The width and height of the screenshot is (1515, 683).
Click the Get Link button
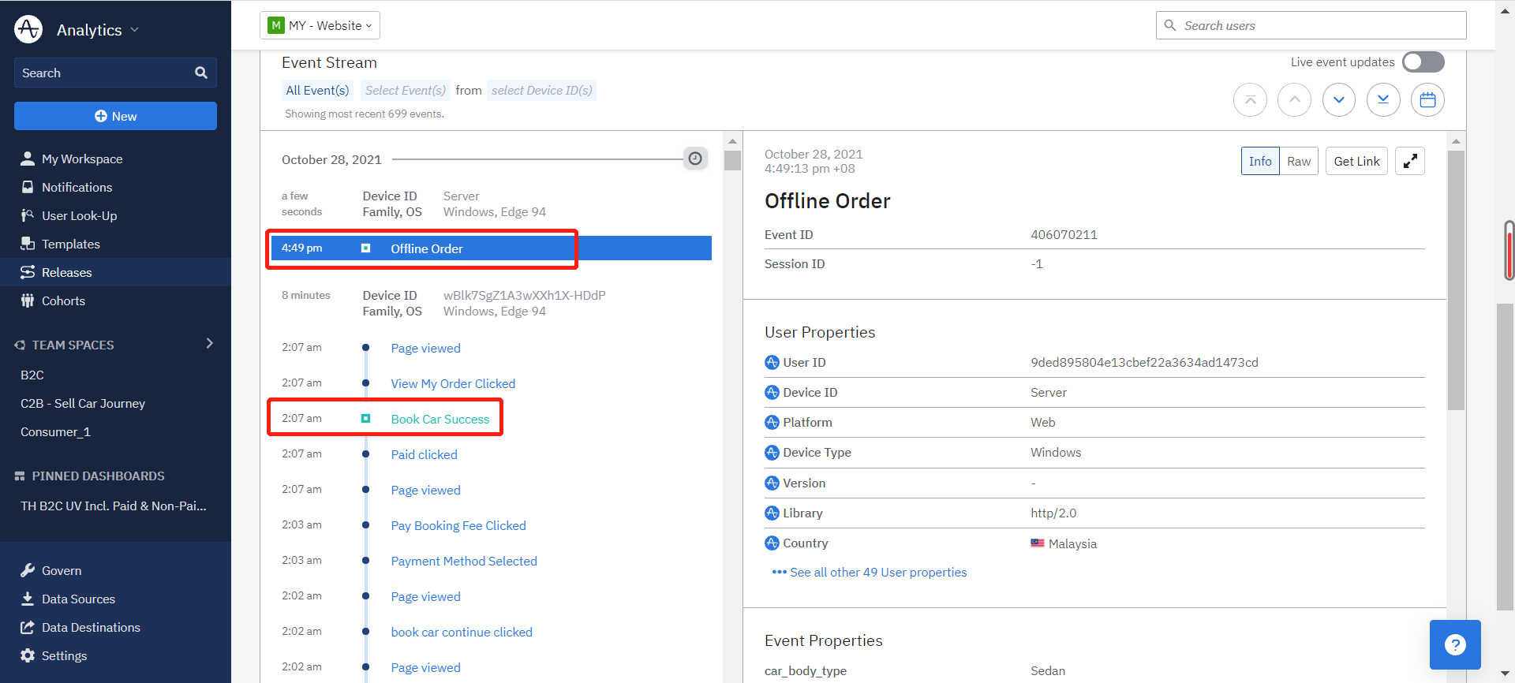[x=1356, y=161]
